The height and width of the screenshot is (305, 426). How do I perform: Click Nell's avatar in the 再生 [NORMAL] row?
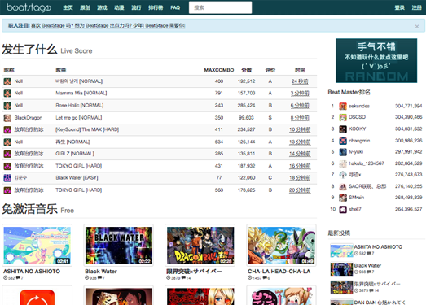tap(7, 142)
